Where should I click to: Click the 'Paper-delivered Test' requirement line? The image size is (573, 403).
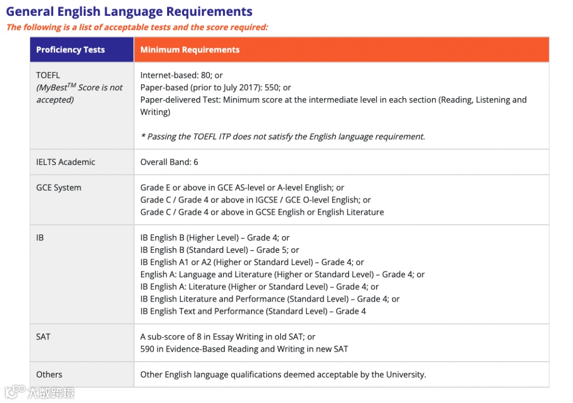[x=333, y=106]
